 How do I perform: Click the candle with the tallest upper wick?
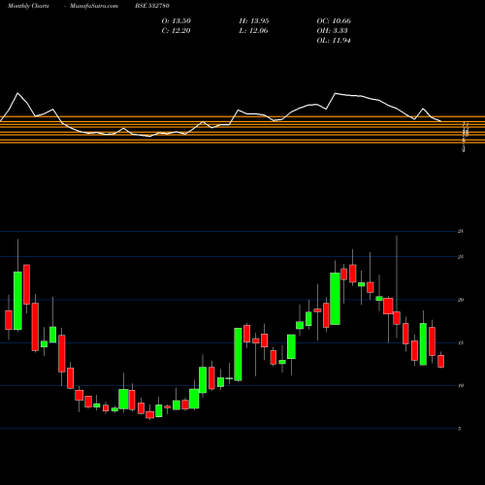pos(397,318)
